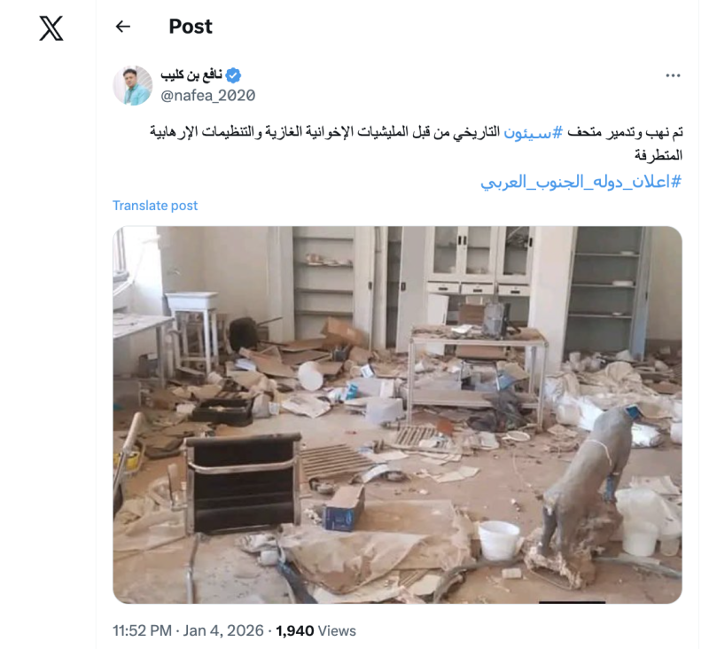This screenshot has height=649, width=709.
Task: Click the blue verified badge
Action: point(233,75)
